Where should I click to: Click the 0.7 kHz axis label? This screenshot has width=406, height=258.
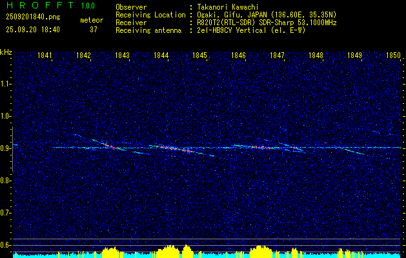coord(5,213)
